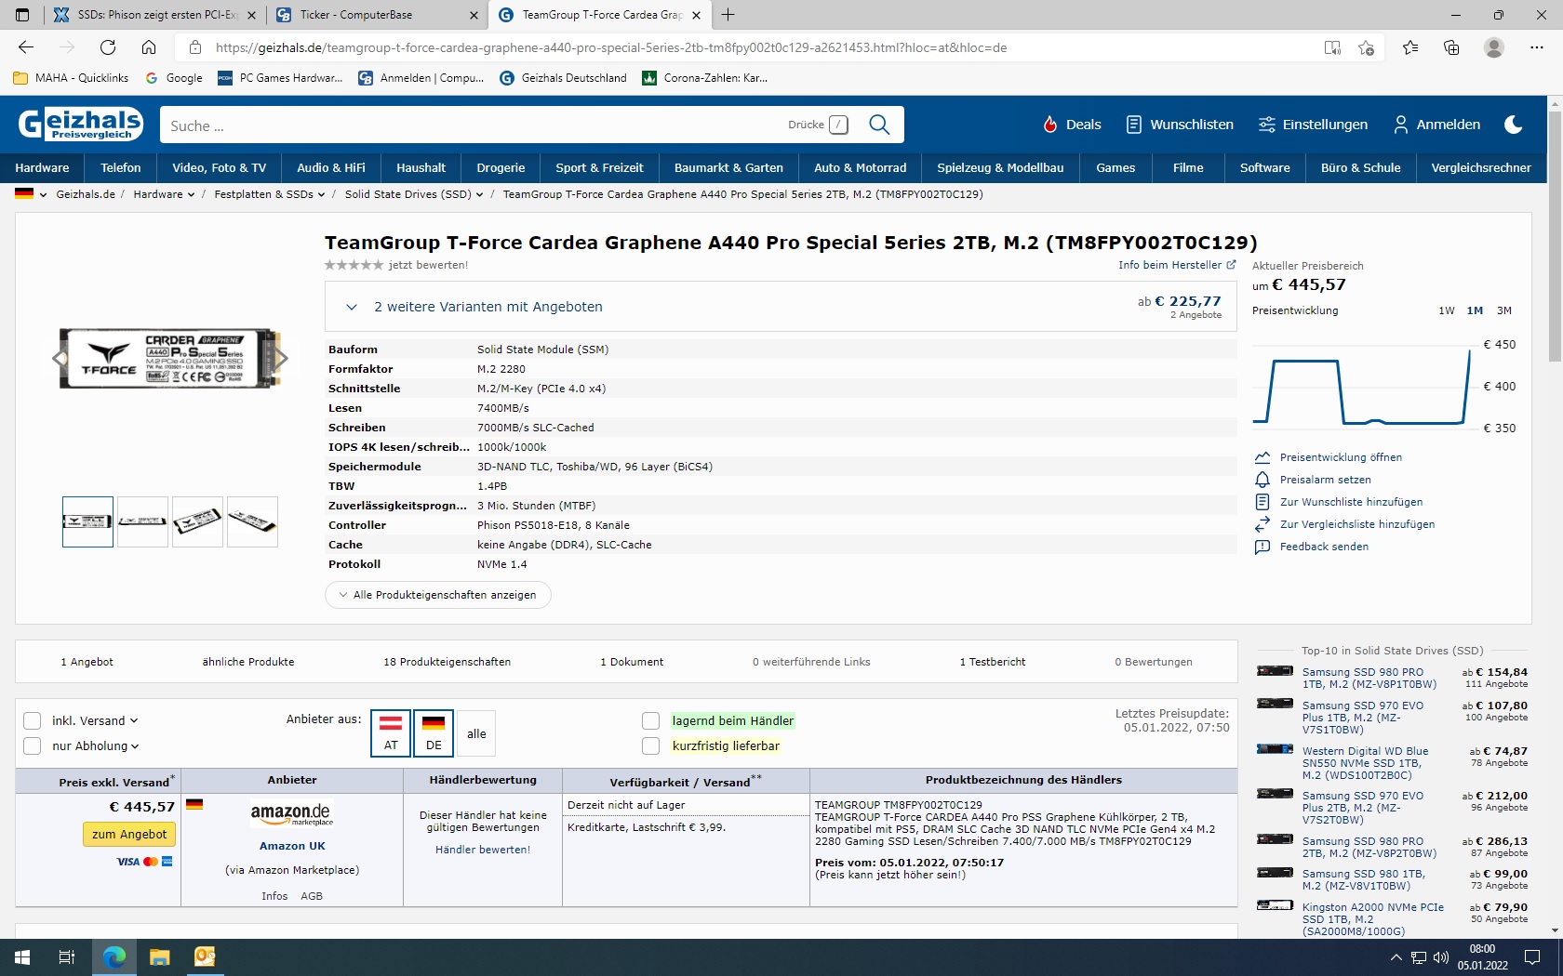Open Video, Foto & TV category
This screenshot has width=1563, height=976.
[220, 168]
